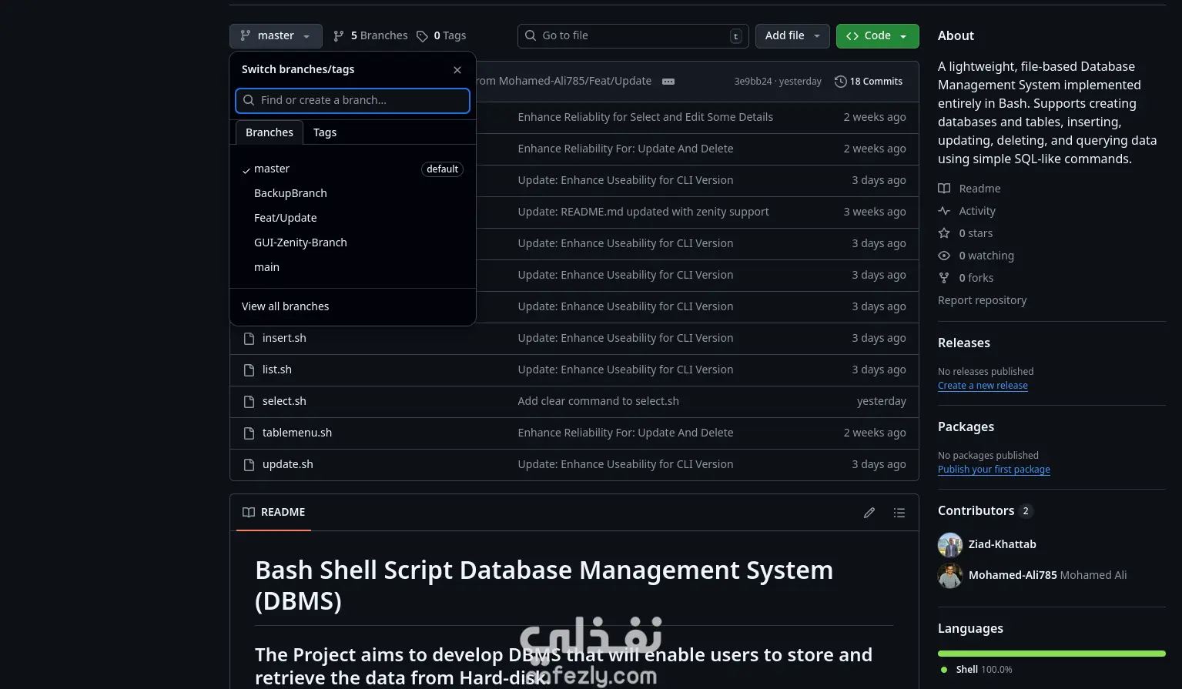Open commit 'Add clear command to select.sh'
This screenshot has height=689, width=1182.
[598, 401]
